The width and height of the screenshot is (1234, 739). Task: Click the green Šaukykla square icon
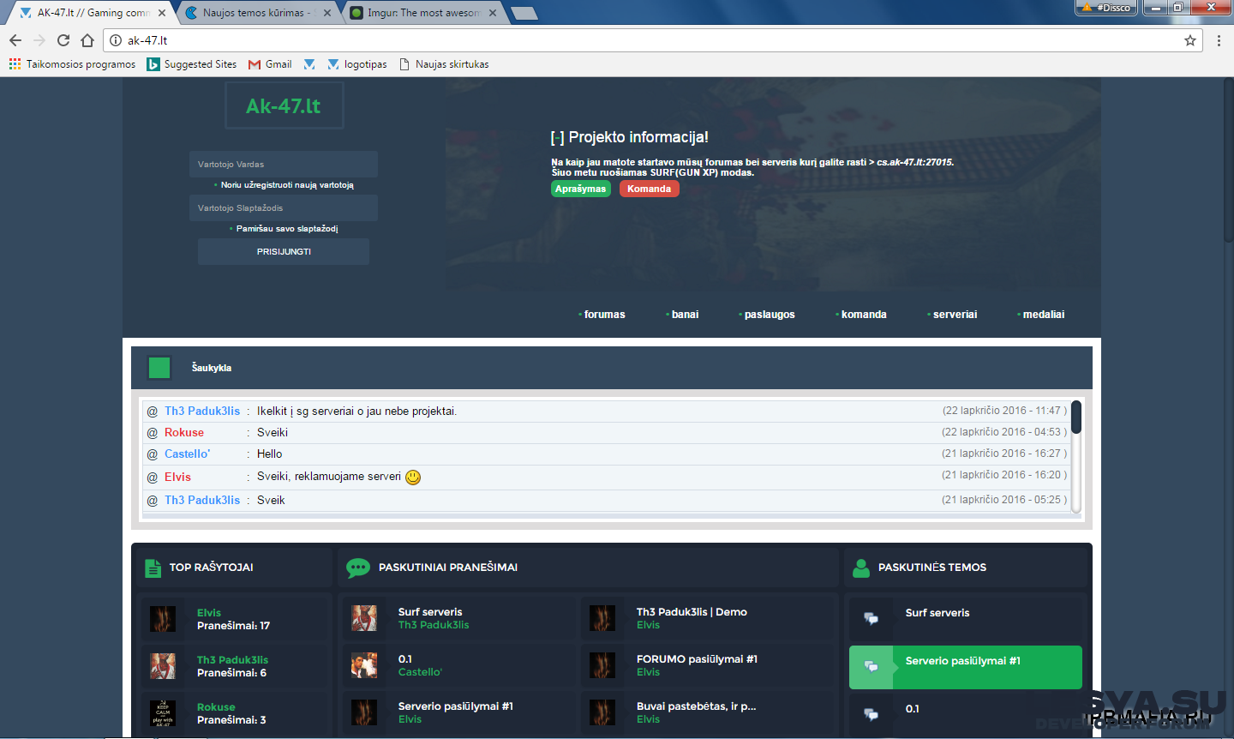coord(159,368)
